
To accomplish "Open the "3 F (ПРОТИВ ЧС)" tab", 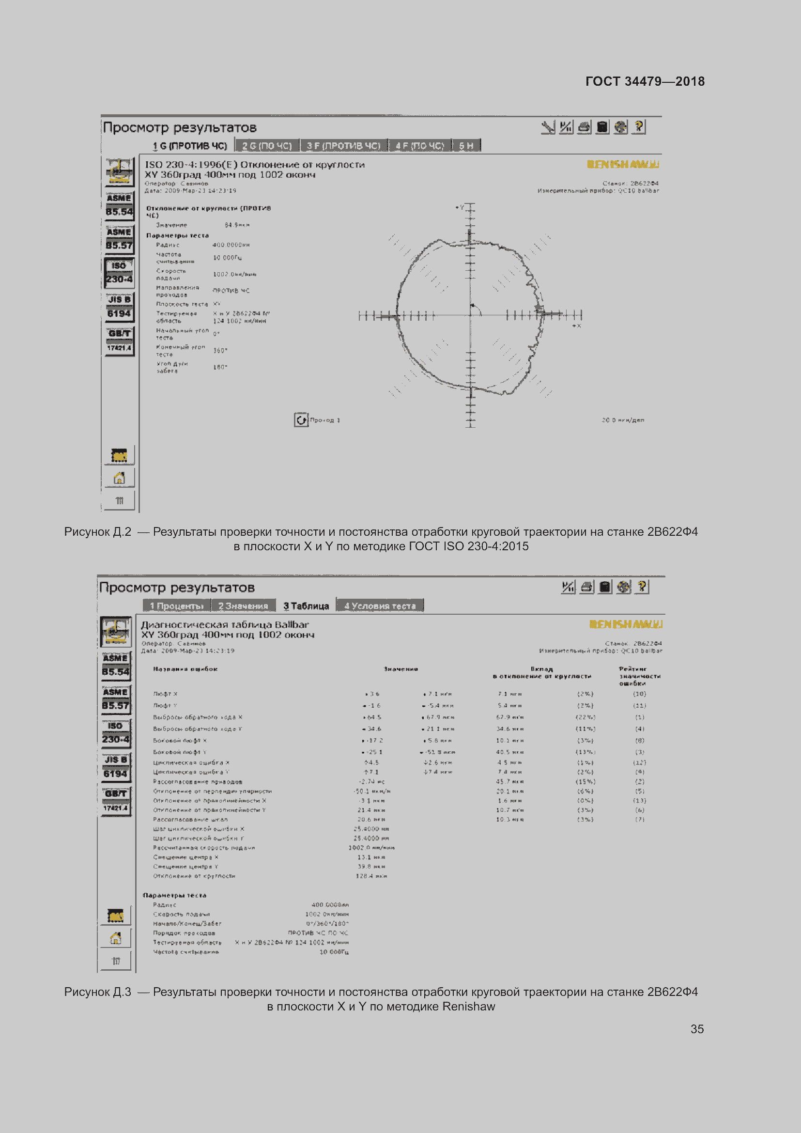I will pyautogui.click(x=343, y=146).
